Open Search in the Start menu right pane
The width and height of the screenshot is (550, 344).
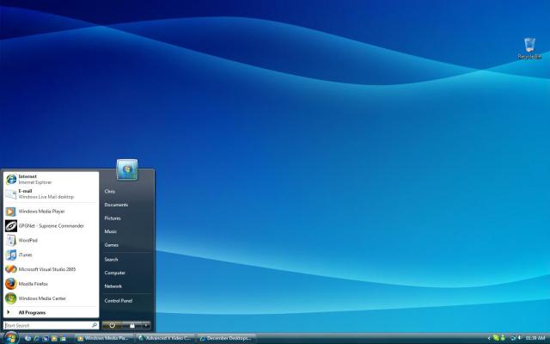point(111,260)
